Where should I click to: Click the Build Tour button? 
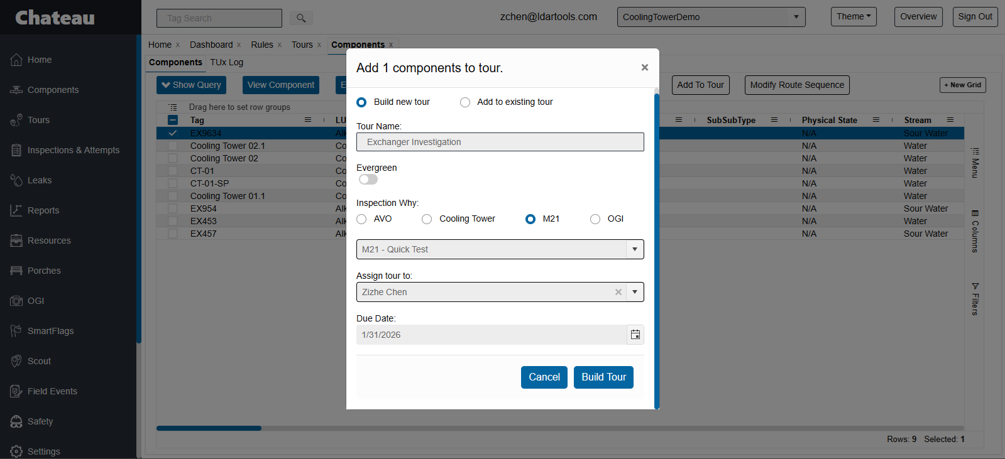coord(603,377)
